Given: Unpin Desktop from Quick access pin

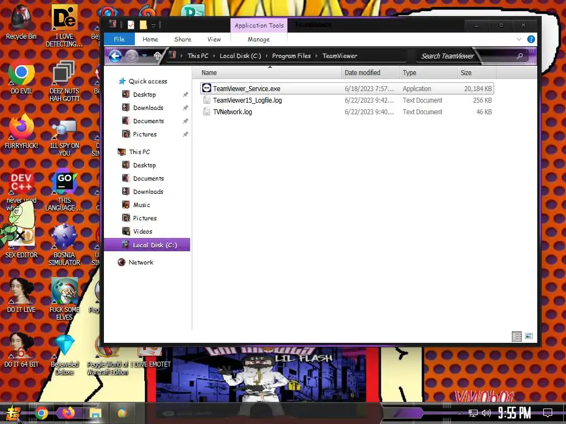Looking at the screenshot, I should pos(186,94).
